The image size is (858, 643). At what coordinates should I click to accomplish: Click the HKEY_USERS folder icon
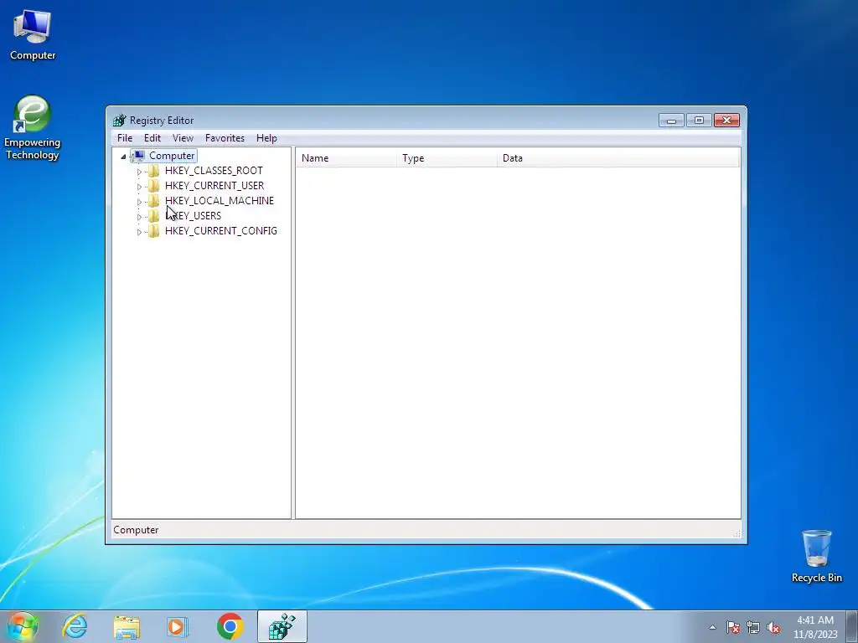[x=154, y=216]
